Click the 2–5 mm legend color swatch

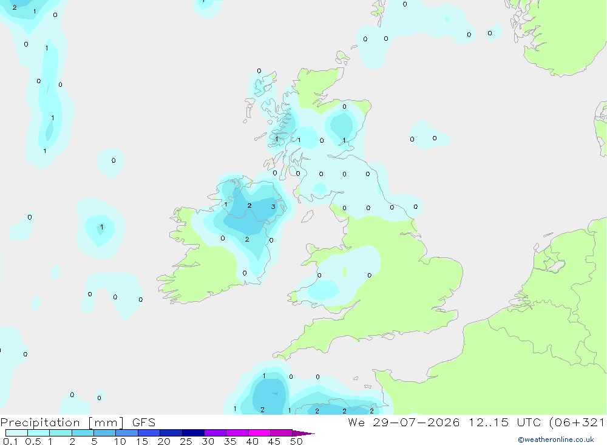[83, 433]
